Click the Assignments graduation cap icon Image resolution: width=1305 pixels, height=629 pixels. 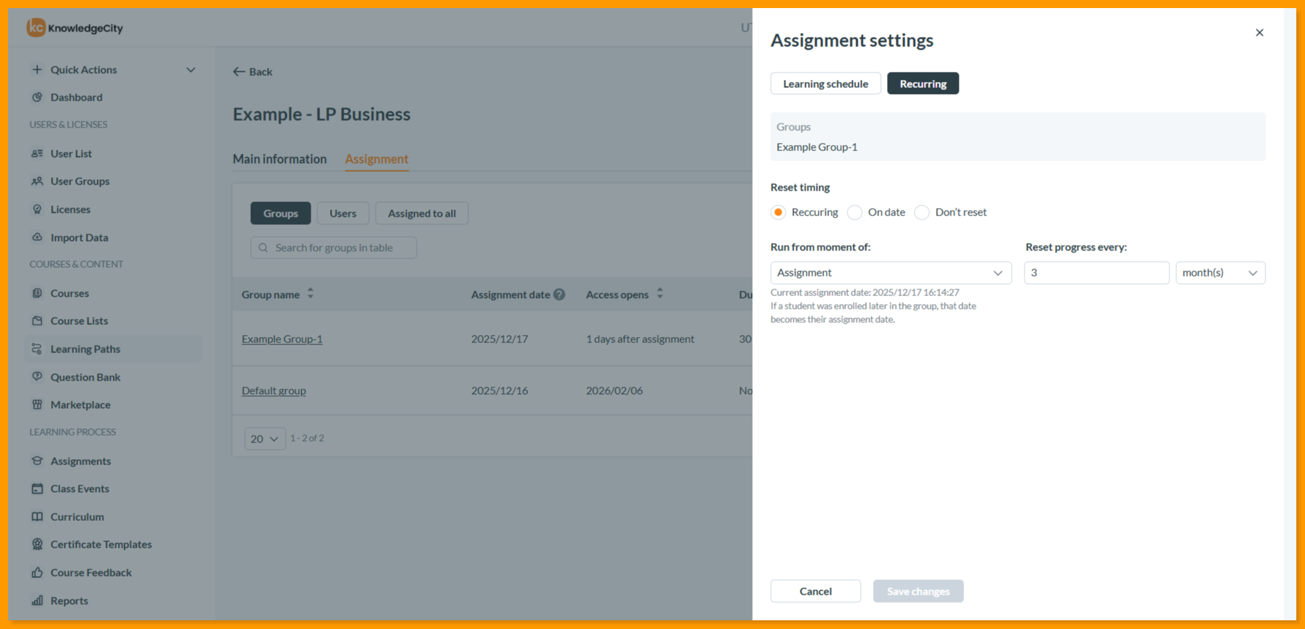(x=37, y=461)
